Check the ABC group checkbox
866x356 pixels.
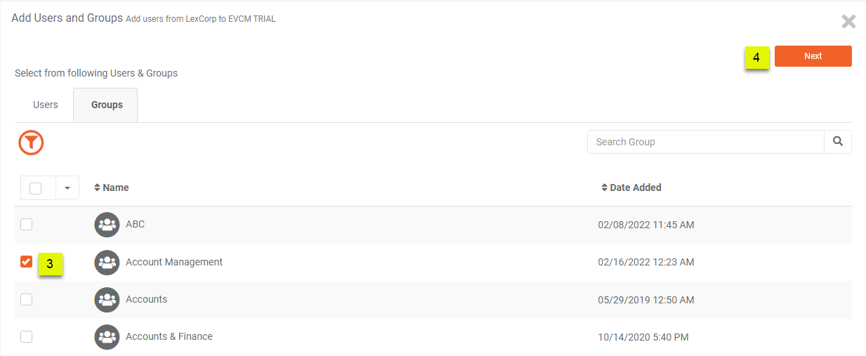click(26, 225)
